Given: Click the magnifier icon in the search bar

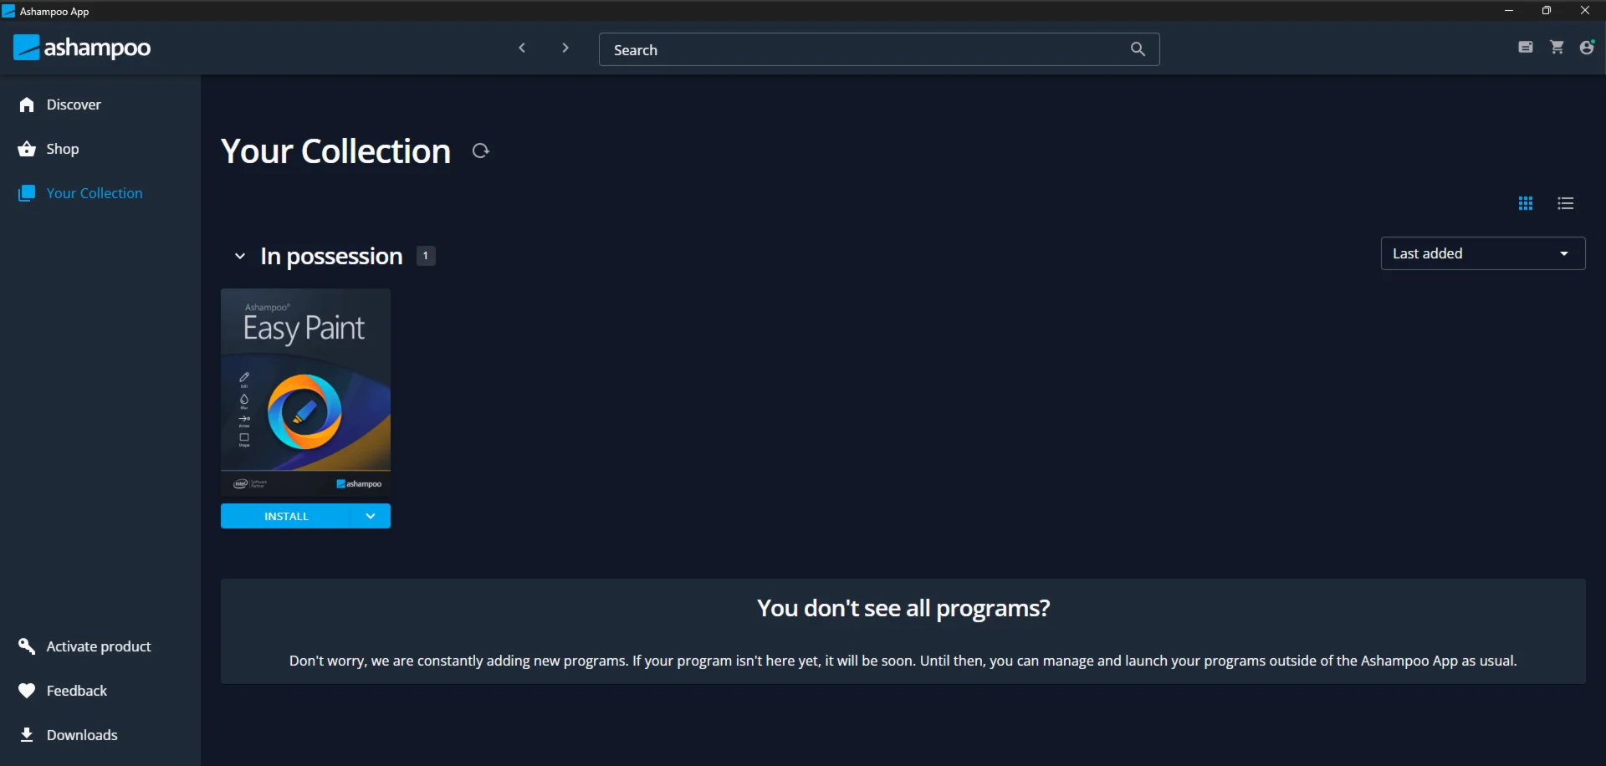Looking at the screenshot, I should click(1138, 49).
